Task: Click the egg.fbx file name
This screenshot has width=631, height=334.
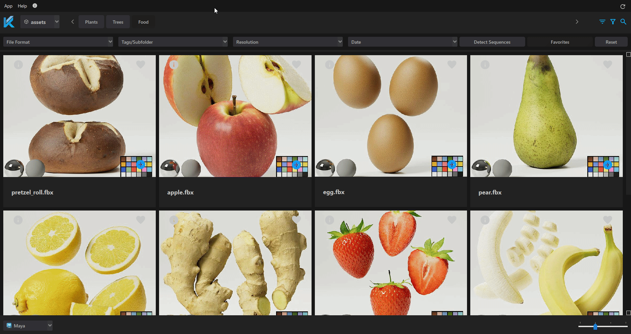Action: point(334,192)
